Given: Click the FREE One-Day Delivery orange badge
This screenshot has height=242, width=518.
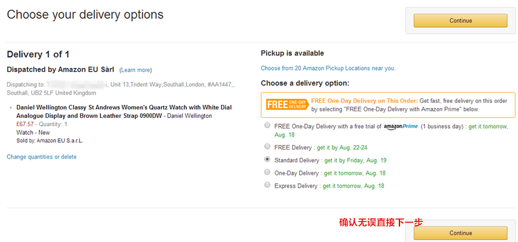Looking at the screenshot, I should 287,105.
